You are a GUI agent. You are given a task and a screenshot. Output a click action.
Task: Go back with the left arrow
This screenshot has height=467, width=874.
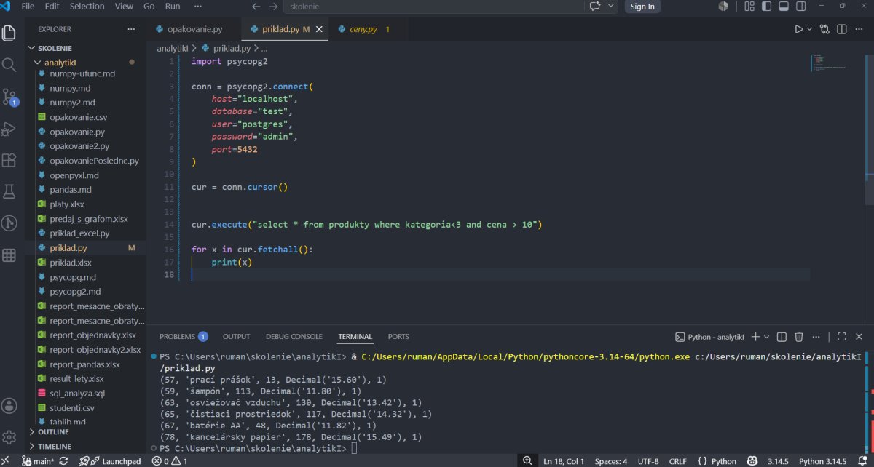[x=256, y=7]
